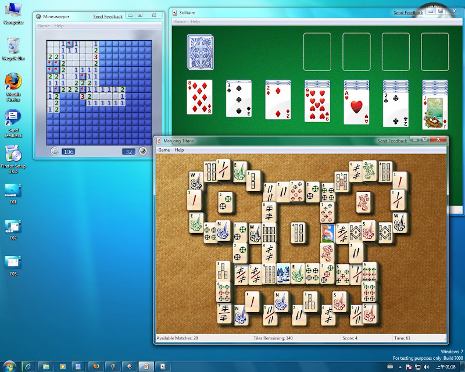The image size is (465, 372).
Task: Switch to Mahjong Titans via its taskbar button
Action: pos(146,367)
